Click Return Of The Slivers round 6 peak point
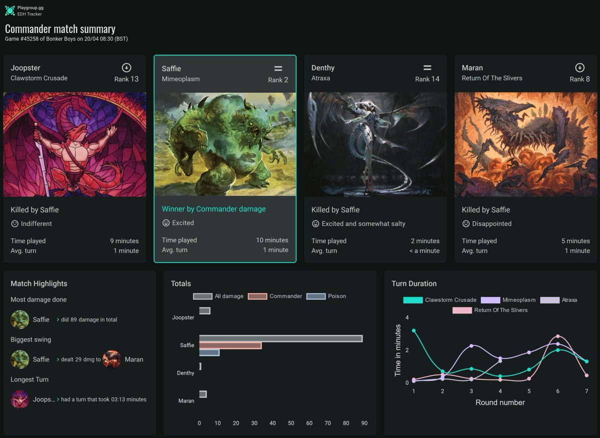Image resolution: width=600 pixels, height=438 pixels. pyautogui.click(x=558, y=336)
